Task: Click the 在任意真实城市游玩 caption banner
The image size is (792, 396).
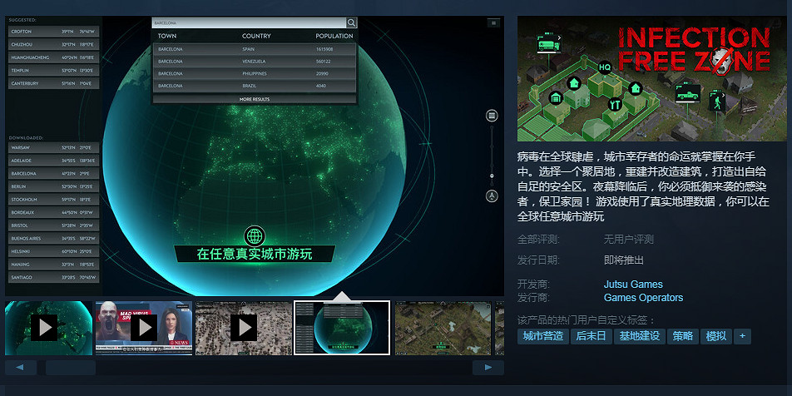Action: click(255, 254)
